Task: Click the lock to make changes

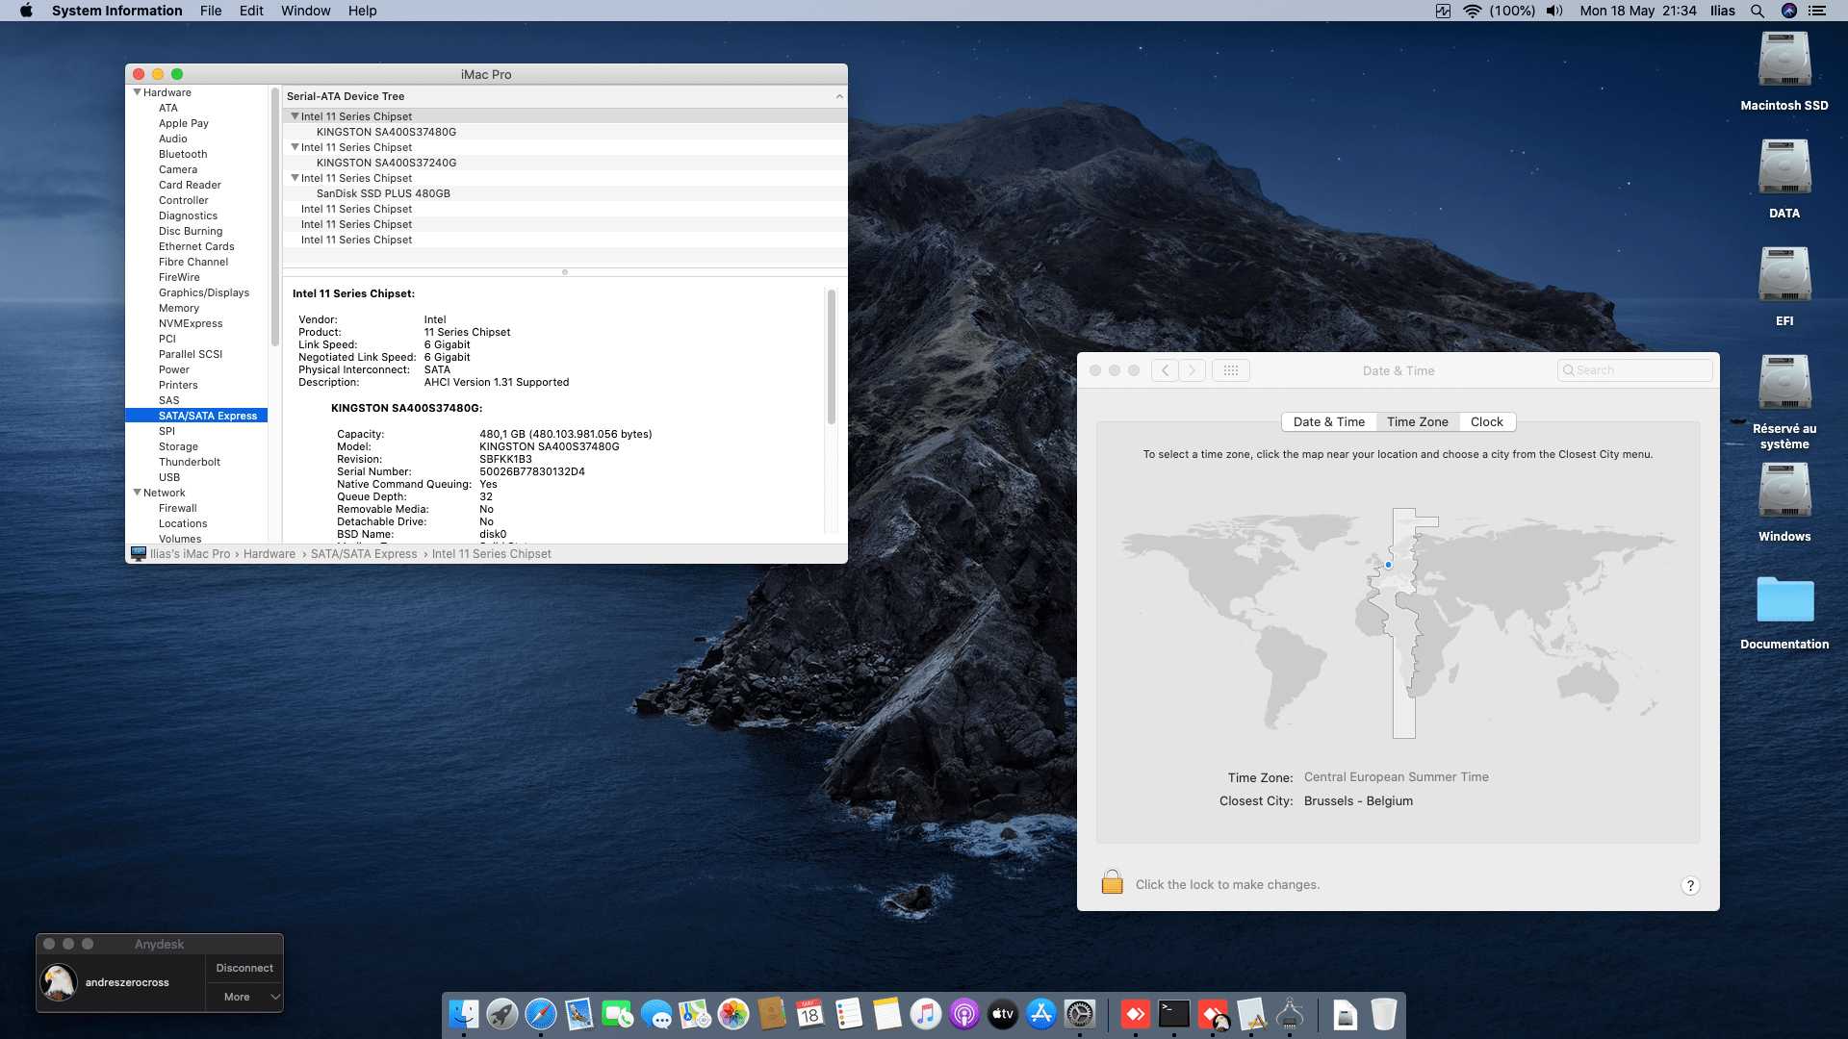Action: point(1112,882)
